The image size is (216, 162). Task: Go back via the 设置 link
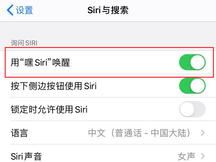pos(24,10)
